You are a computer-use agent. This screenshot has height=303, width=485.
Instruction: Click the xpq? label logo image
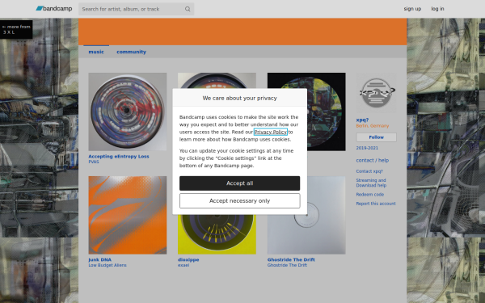[376, 93]
